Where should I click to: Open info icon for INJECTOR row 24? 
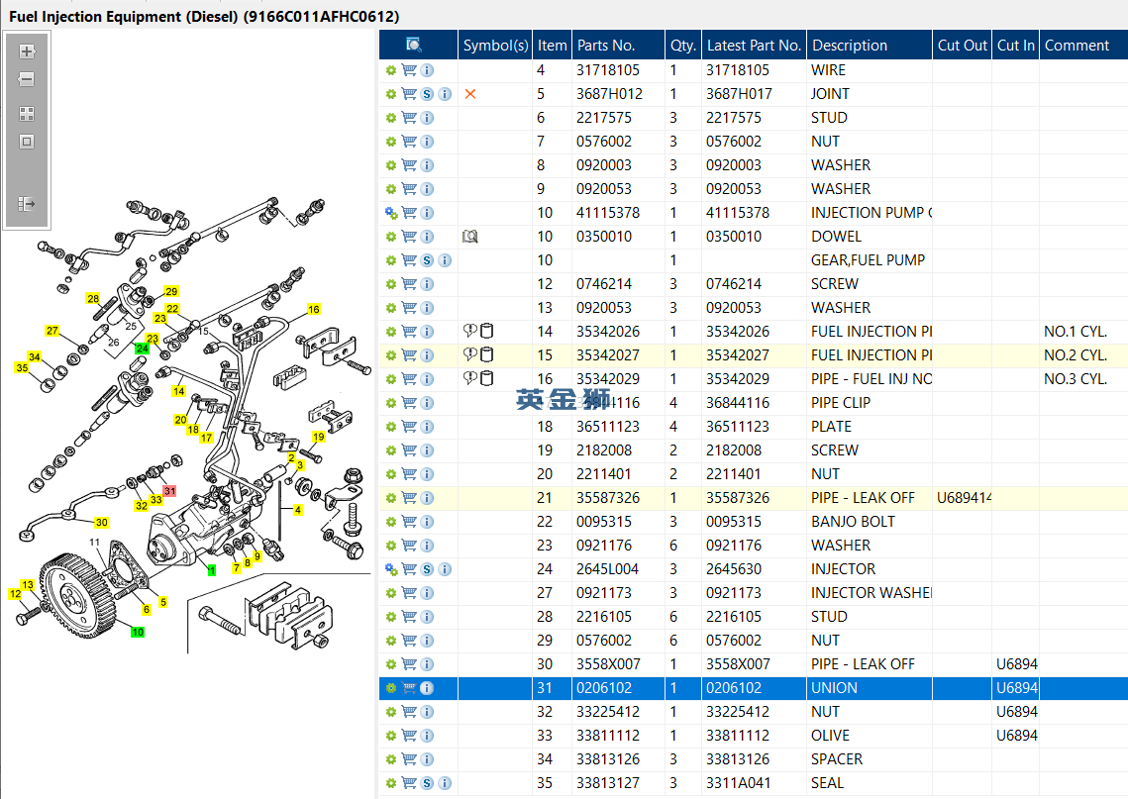click(x=445, y=569)
